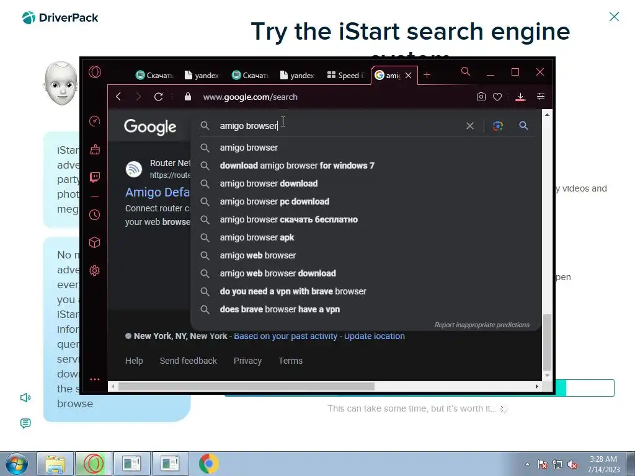Close the DriverPack iStart offer with X
Image resolution: width=635 pixels, height=476 pixels.
(614, 17)
